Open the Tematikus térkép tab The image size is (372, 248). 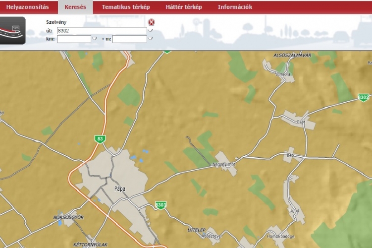click(x=126, y=7)
